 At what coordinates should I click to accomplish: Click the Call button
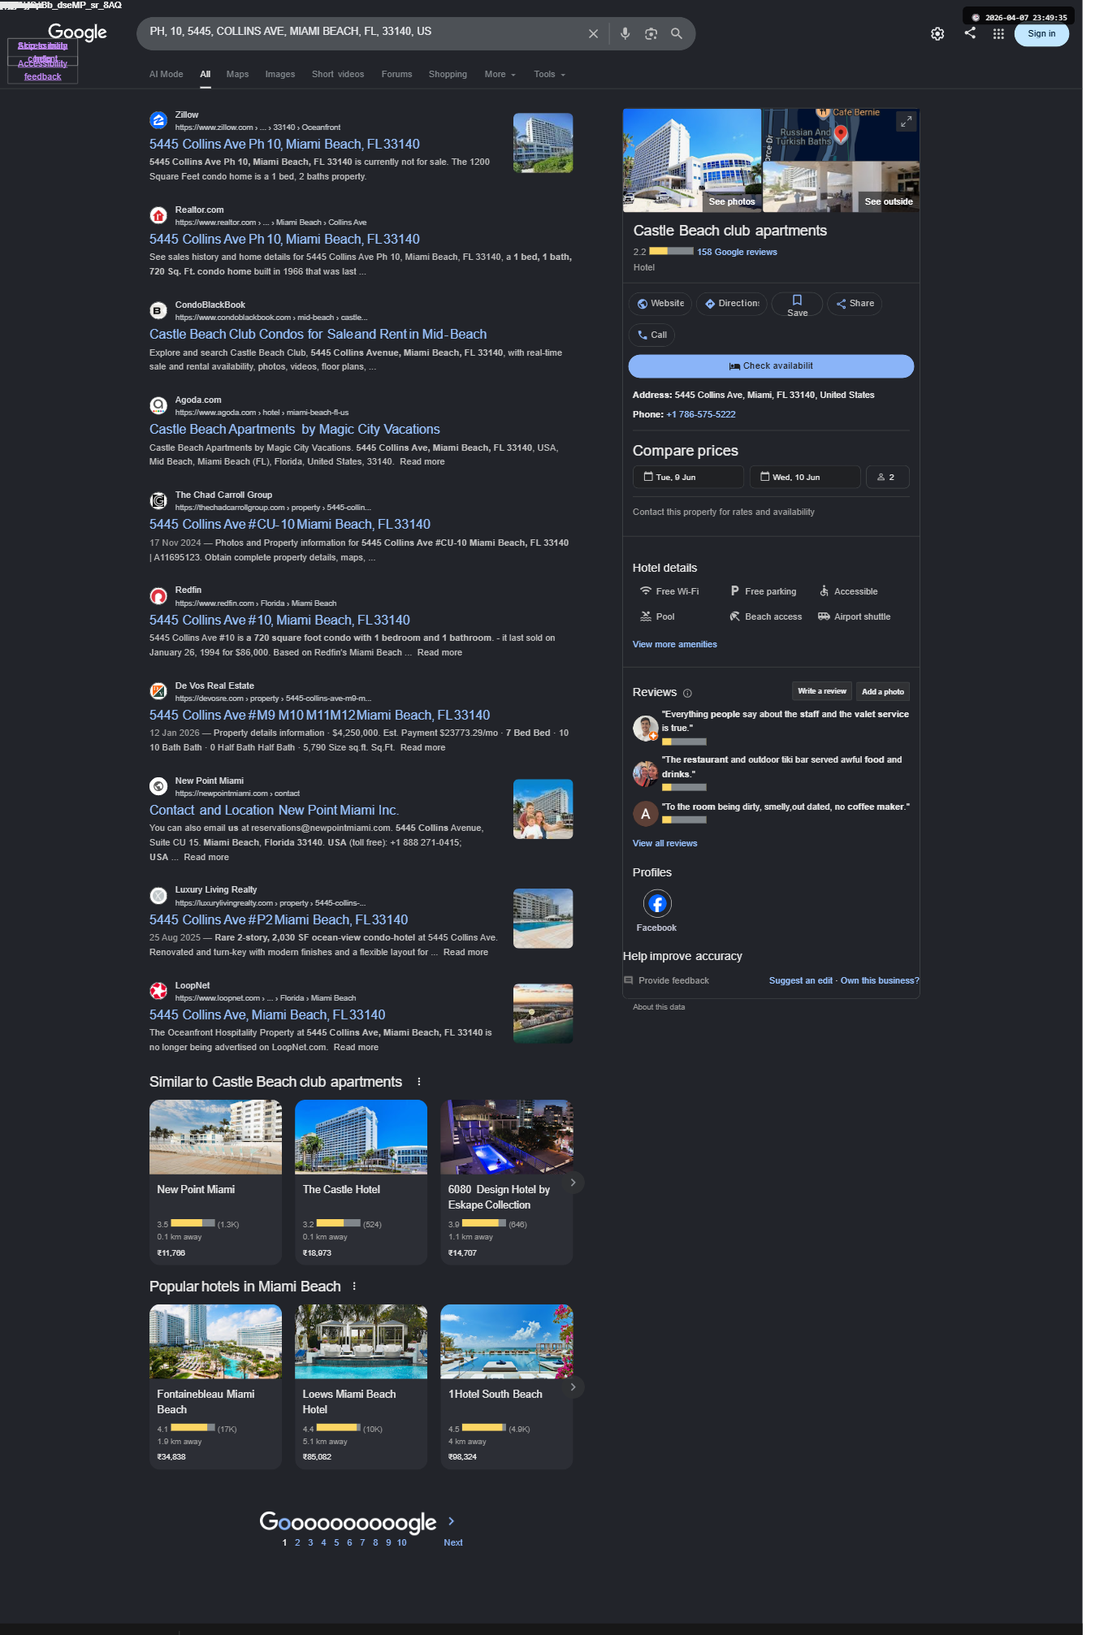(x=651, y=335)
